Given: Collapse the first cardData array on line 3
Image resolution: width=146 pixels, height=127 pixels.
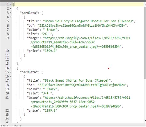Looking at the screenshot, I should tap(10, 13).
